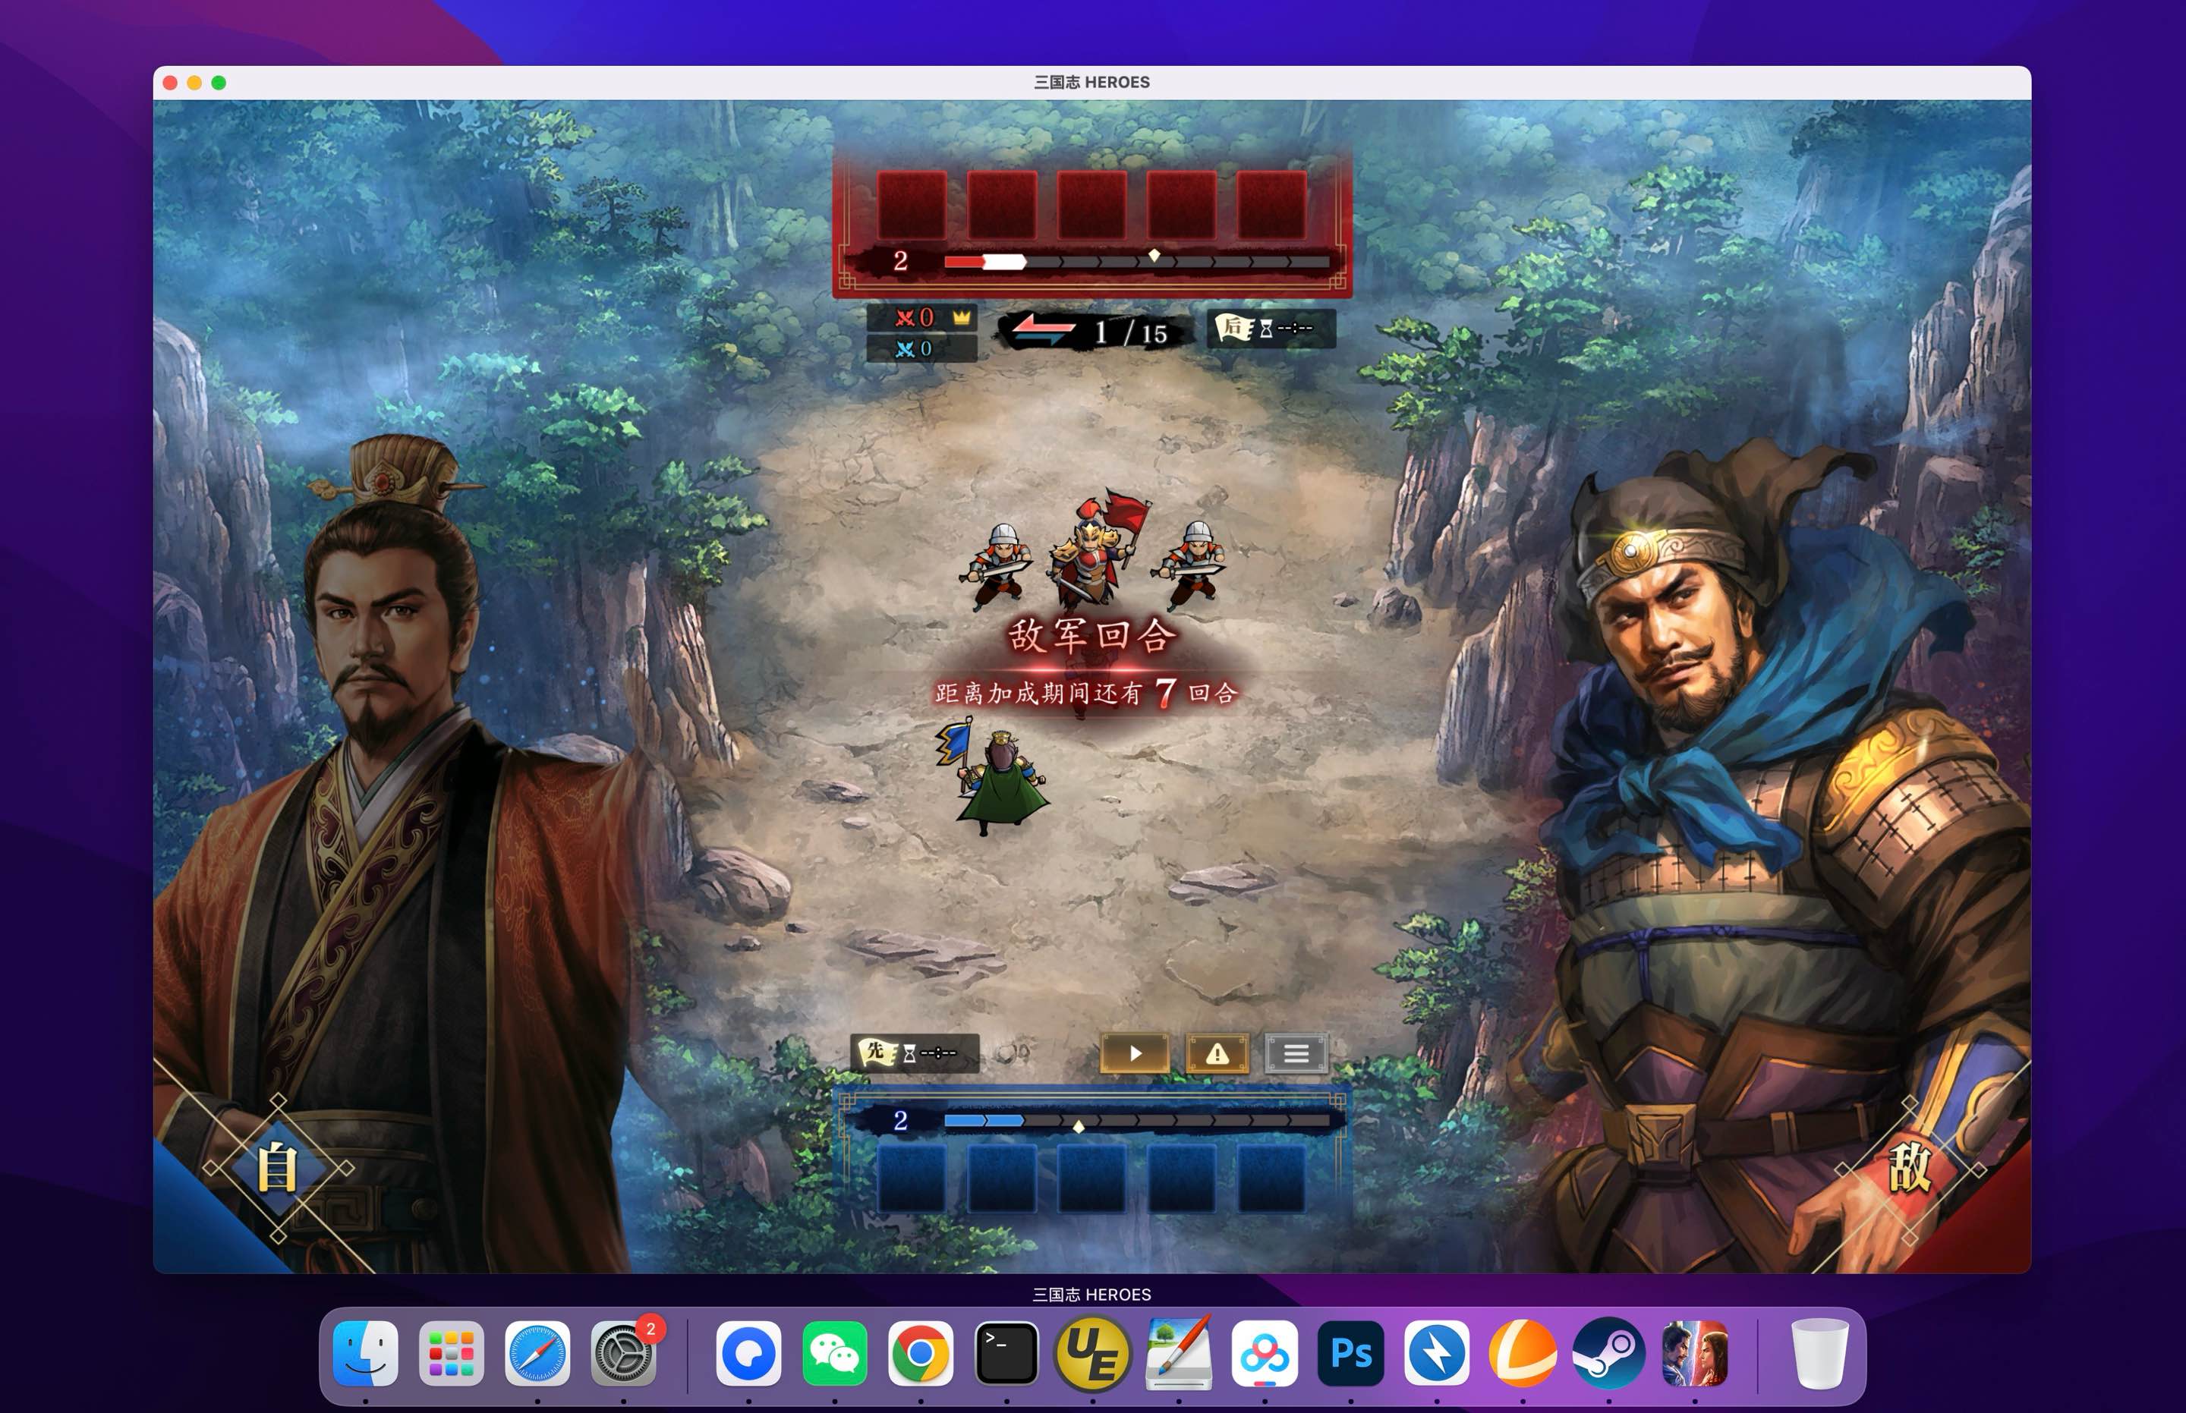Click the 先 first-move flag icon

877,1052
